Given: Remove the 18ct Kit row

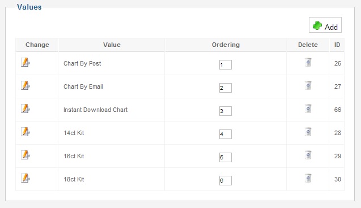Looking at the screenshot, I should (x=308, y=178).
